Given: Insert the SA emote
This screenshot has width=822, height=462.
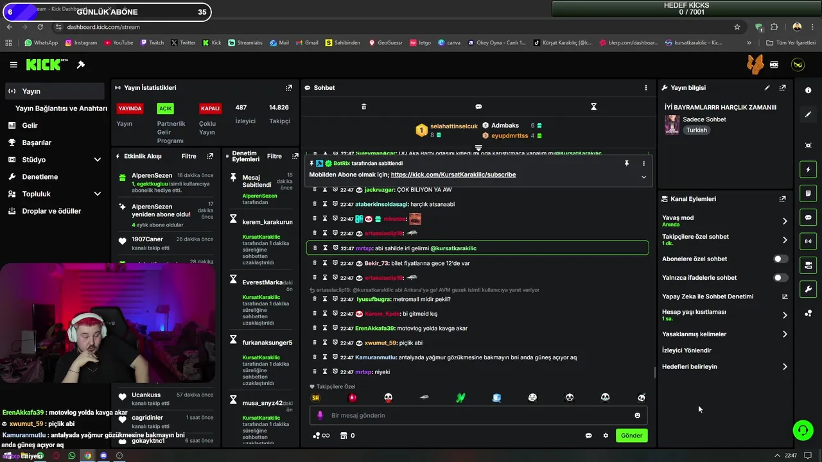Looking at the screenshot, I should click(x=315, y=398).
